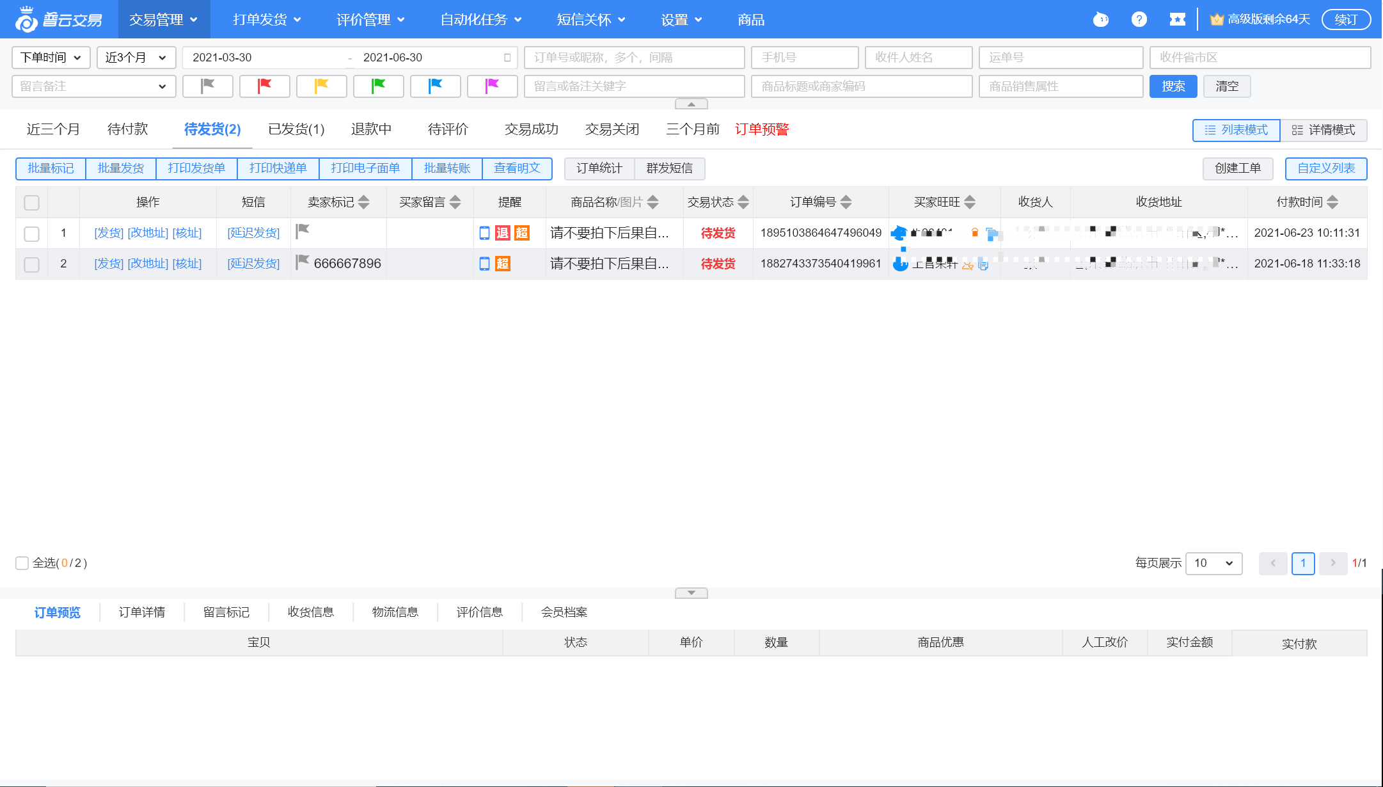This screenshot has width=1383, height=787.
Task: Open the 打单发货 menu
Action: tap(267, 20)
